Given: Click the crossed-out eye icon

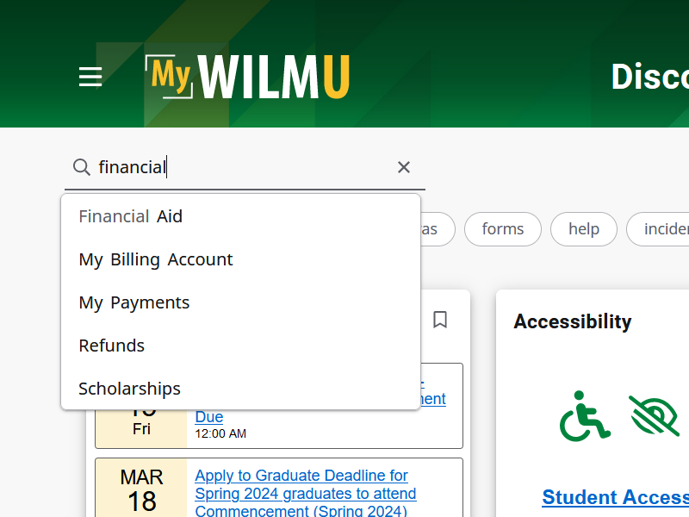Looking at the screenshot, I should click(x=654, y=416).
